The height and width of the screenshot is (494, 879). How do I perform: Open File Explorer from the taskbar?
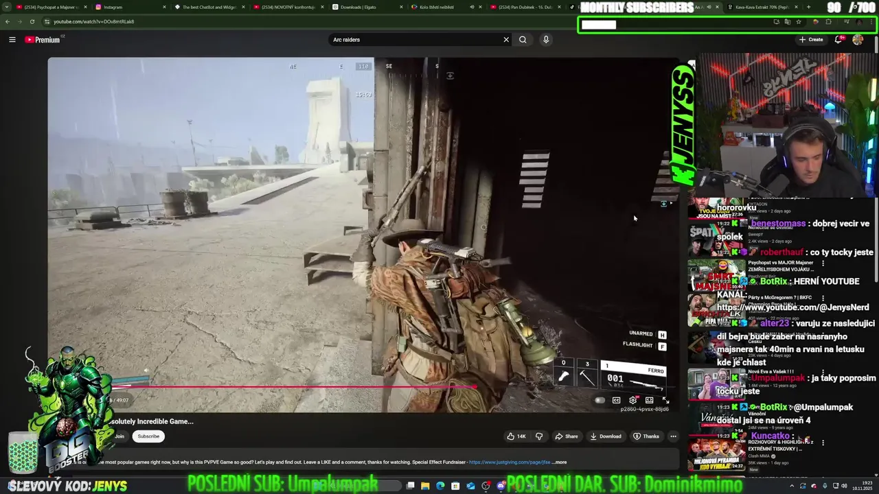point(425,486)
